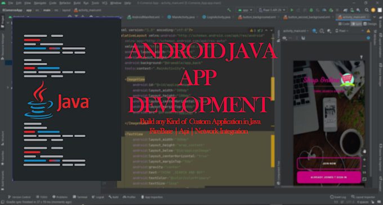Toggle the view options eye icon
The width and height of the screenshot is (383, 205).
click(x=285, y=38)
